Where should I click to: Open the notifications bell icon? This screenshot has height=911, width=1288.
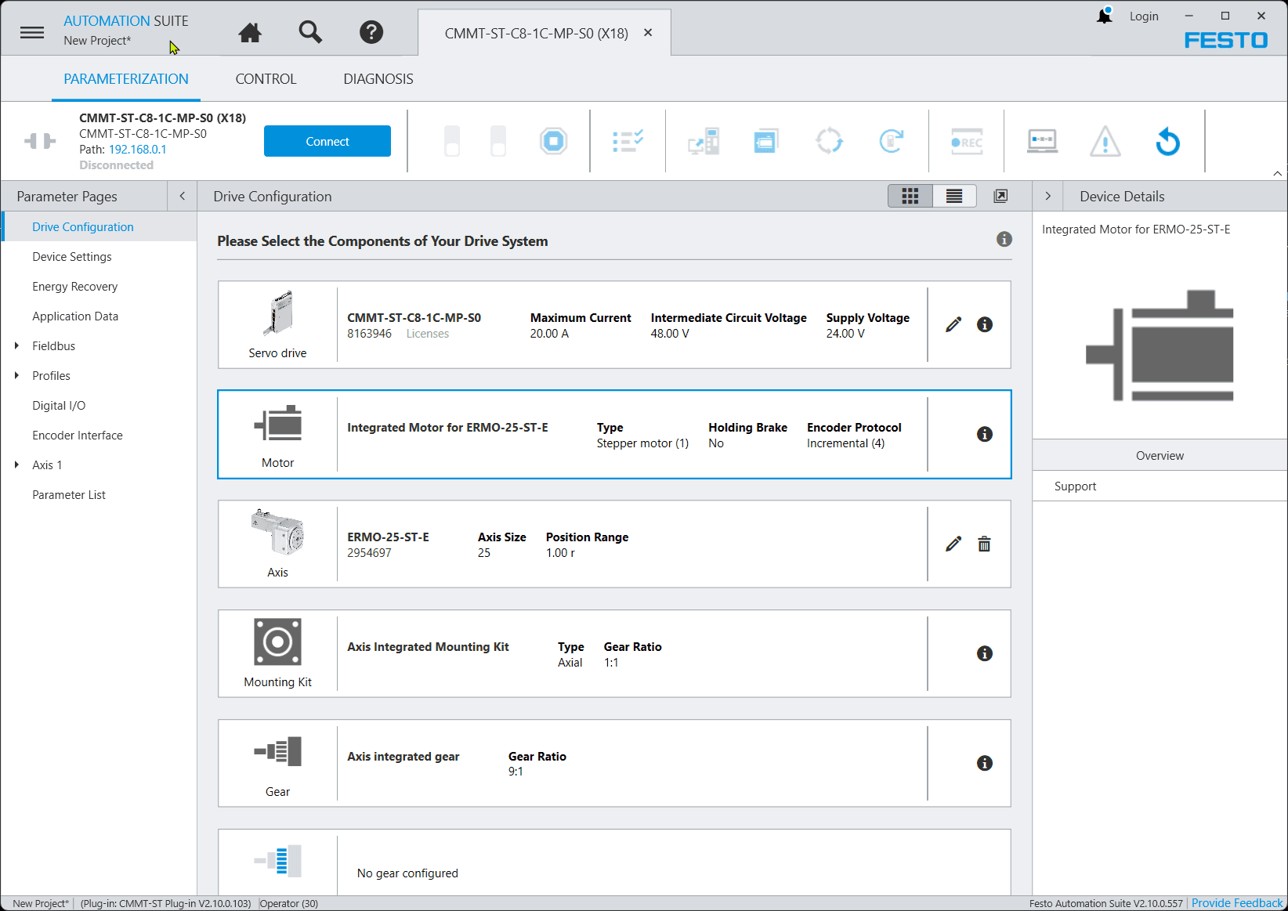tap(1104, 16)
